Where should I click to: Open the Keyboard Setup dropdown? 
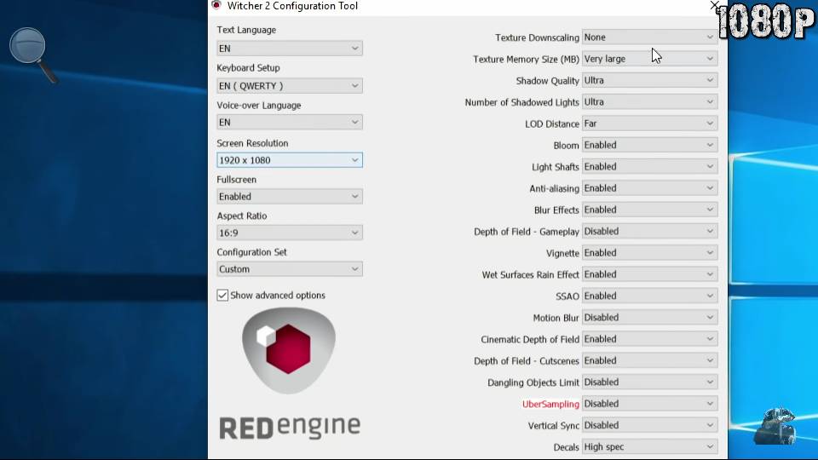[290, 85]
